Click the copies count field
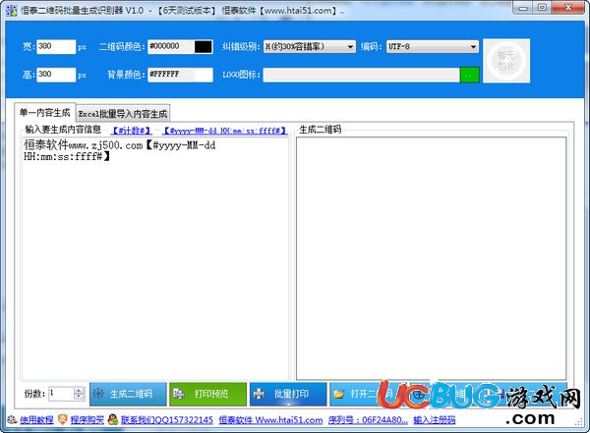This screenshot has width=590, height=433. pos(61,394)
